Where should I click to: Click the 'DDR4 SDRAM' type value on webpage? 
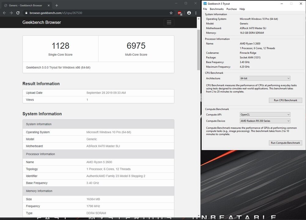coord(96,213)
